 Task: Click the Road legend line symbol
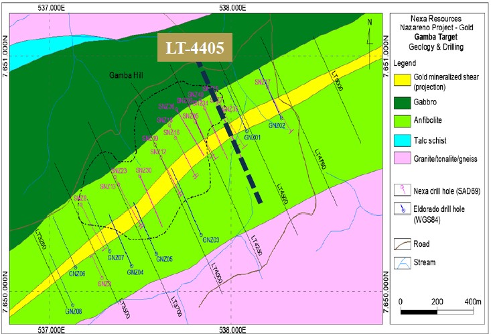click(x=403, y=244)
